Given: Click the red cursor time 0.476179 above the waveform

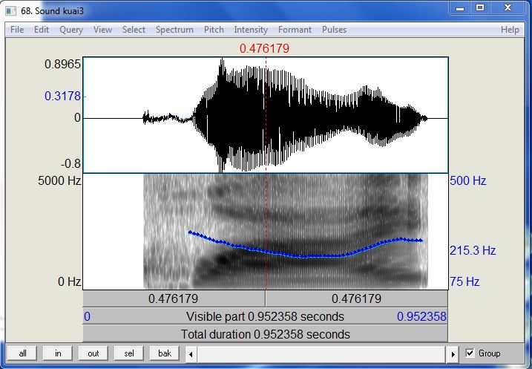Looking at the screenshot, I should [x=264, y=48].
